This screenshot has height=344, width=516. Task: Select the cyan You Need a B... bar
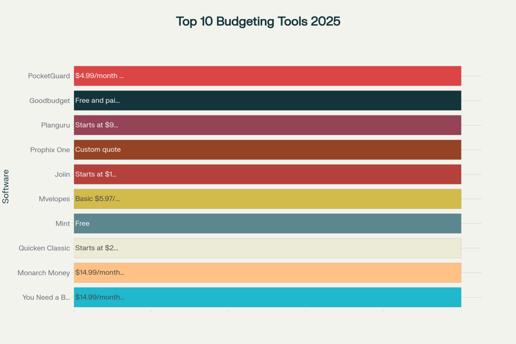click(268, 297)
